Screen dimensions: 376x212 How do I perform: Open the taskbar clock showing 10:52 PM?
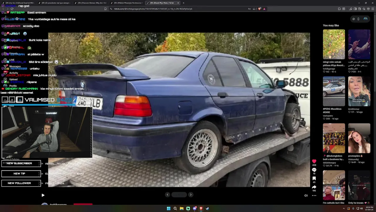369,208
